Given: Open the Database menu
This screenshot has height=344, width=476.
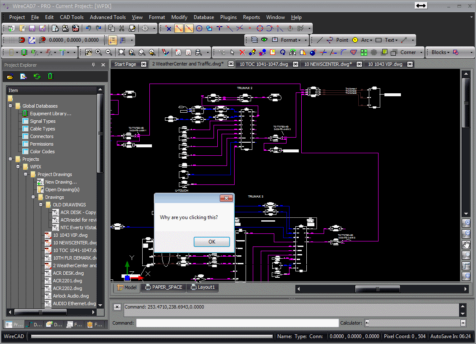Looking at the screenshot, I should (203, 17).
